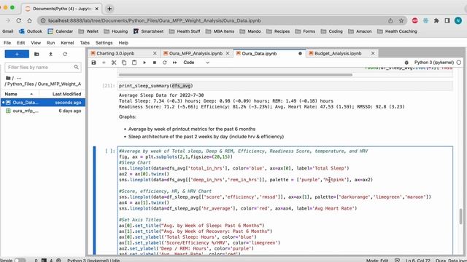The width and height of the screenshot is (467, 262).
Task: Open the Kernel menu
Action: [67, 43]
